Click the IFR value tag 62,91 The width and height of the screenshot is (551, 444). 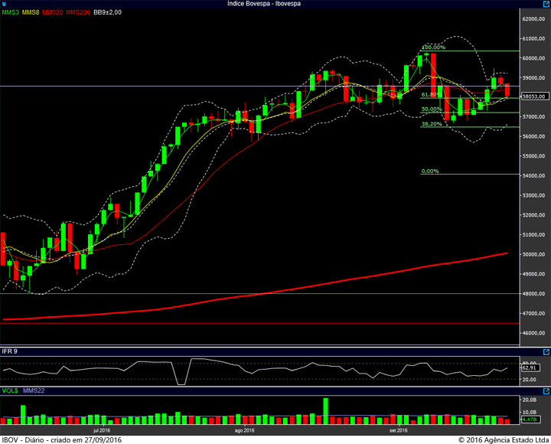click(x=530, y=367)
